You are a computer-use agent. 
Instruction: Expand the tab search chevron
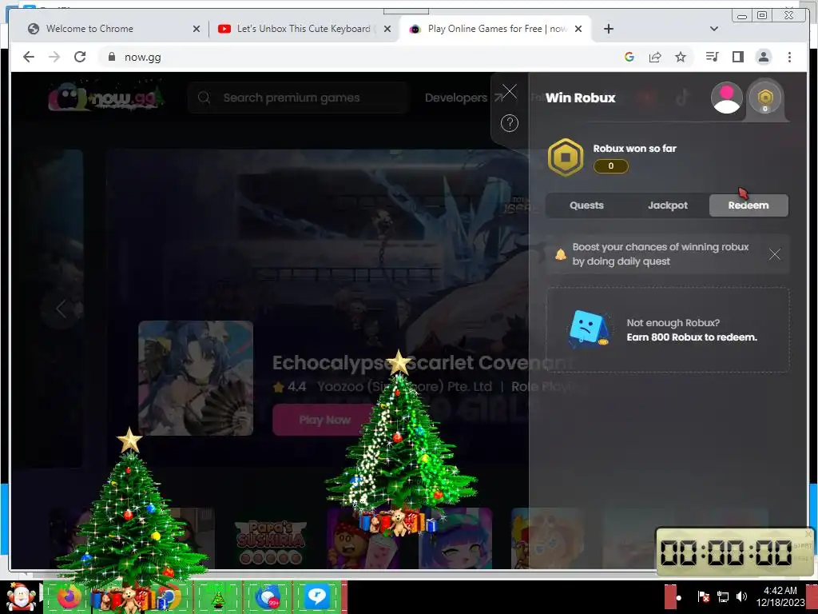[714, 29]
